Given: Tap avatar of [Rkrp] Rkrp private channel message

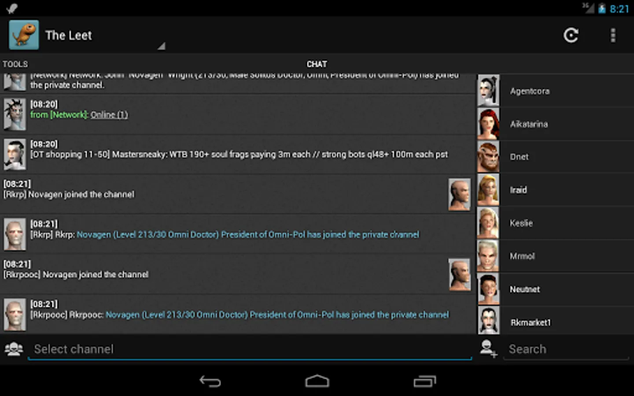Looking at the screenshot, I should point(15,235).
